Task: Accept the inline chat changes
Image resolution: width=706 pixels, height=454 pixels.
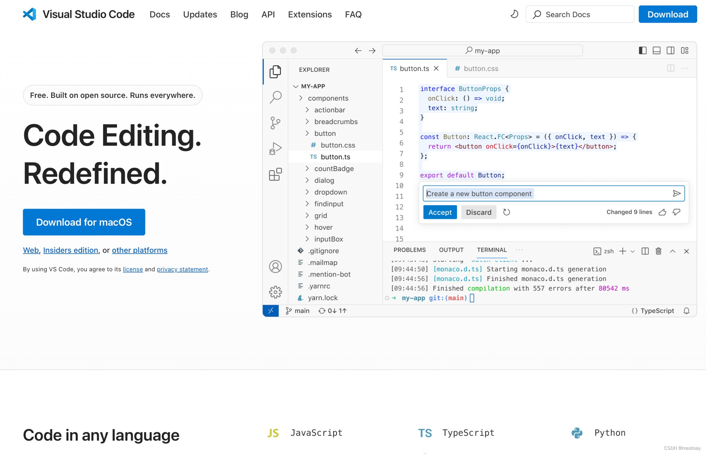Action: (x=440, y=212)
